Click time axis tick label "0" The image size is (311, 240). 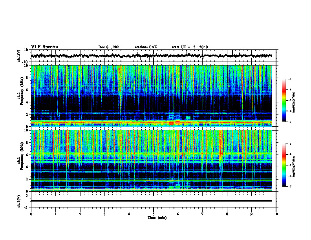coord(31,214)
